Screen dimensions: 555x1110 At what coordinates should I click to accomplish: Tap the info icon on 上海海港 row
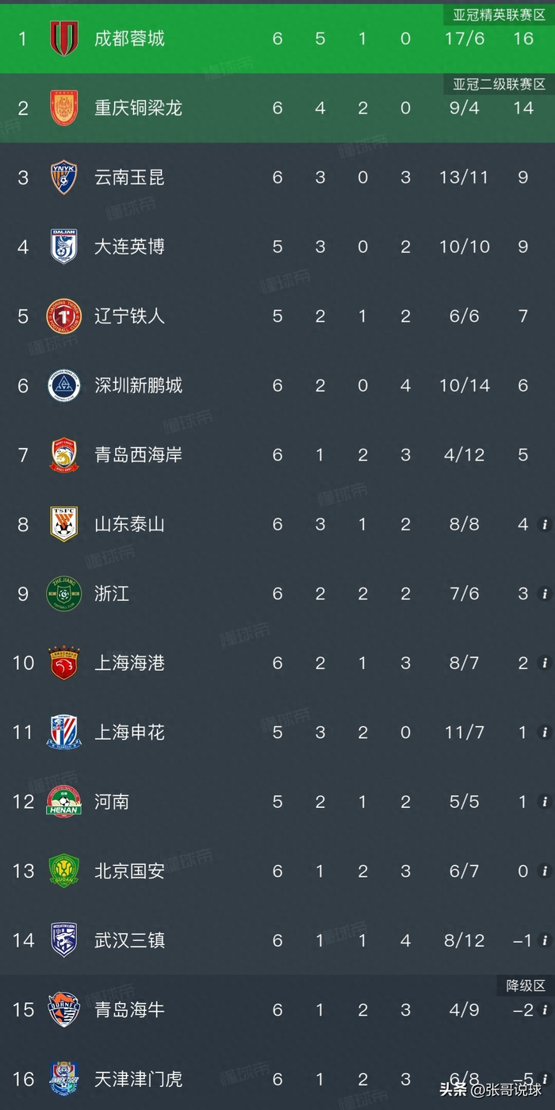[x=544, y=663]
